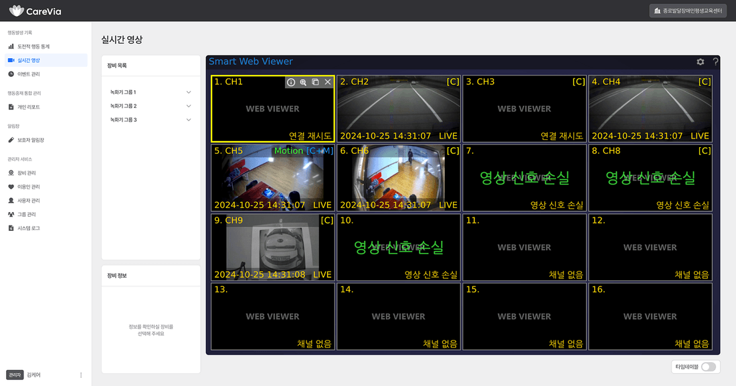Open Smart Web Viewer help question mark
The image size is (736, 386).
click(x=715, y=62)
